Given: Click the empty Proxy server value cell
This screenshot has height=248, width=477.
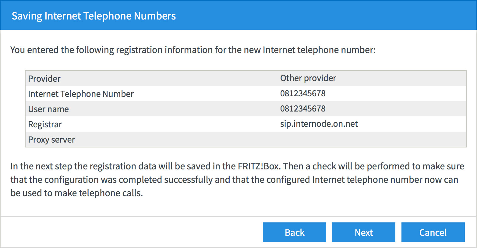Looking at the screenshot, I should click(x=335, y=140).
